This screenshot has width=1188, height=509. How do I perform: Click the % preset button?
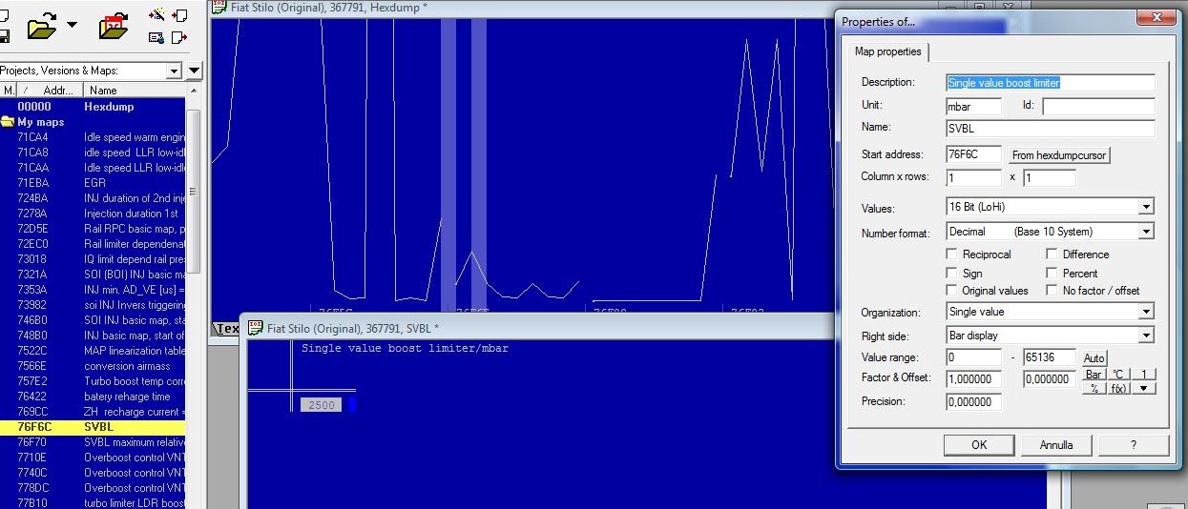(1094, 388)
